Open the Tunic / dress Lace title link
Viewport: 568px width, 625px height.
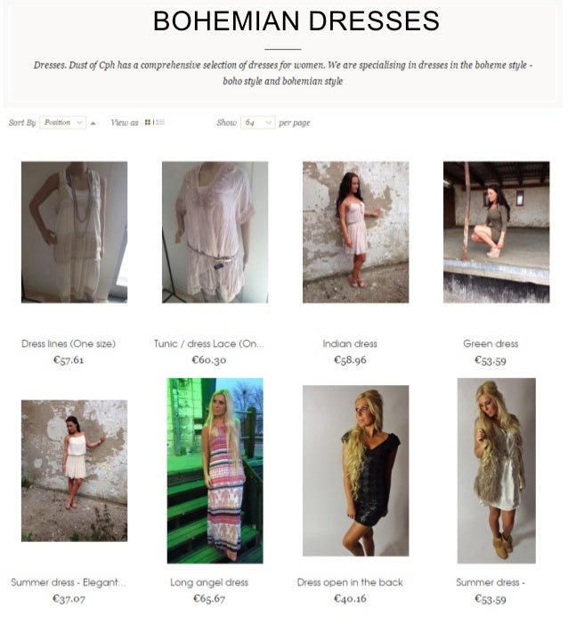point(209,343)
